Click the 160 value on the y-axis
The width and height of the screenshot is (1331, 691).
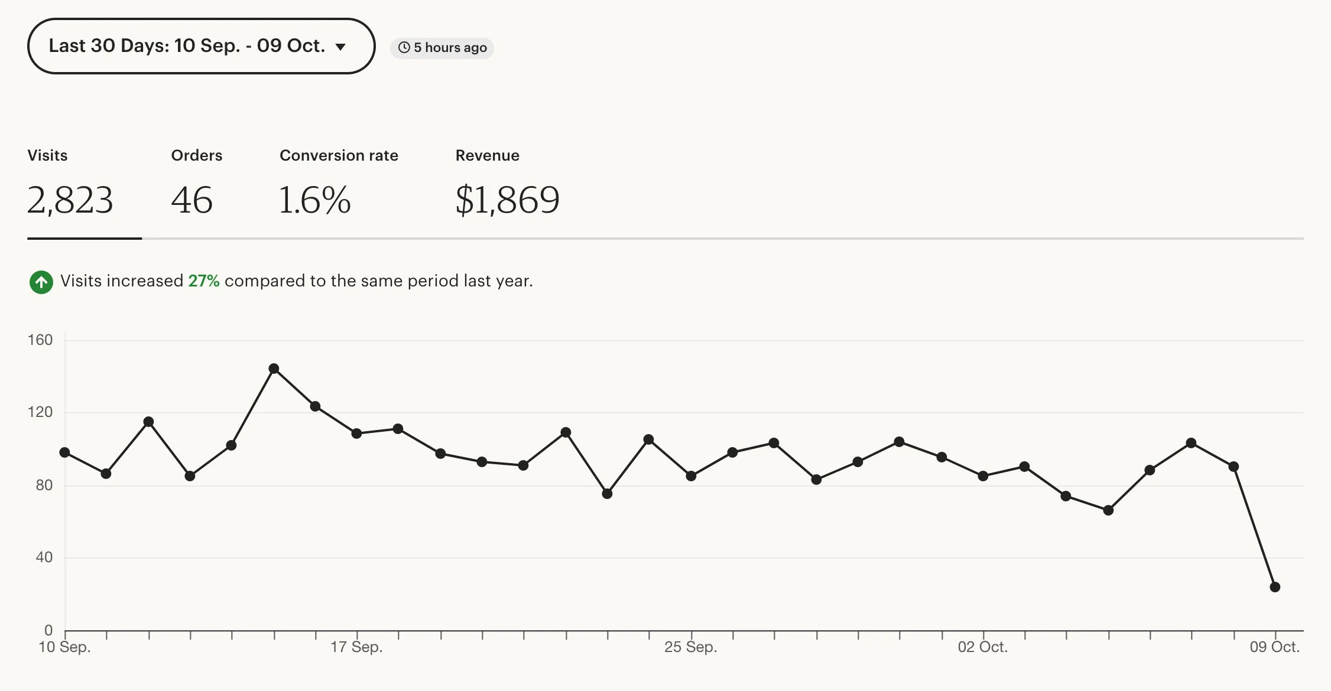(x=41, y=340)
